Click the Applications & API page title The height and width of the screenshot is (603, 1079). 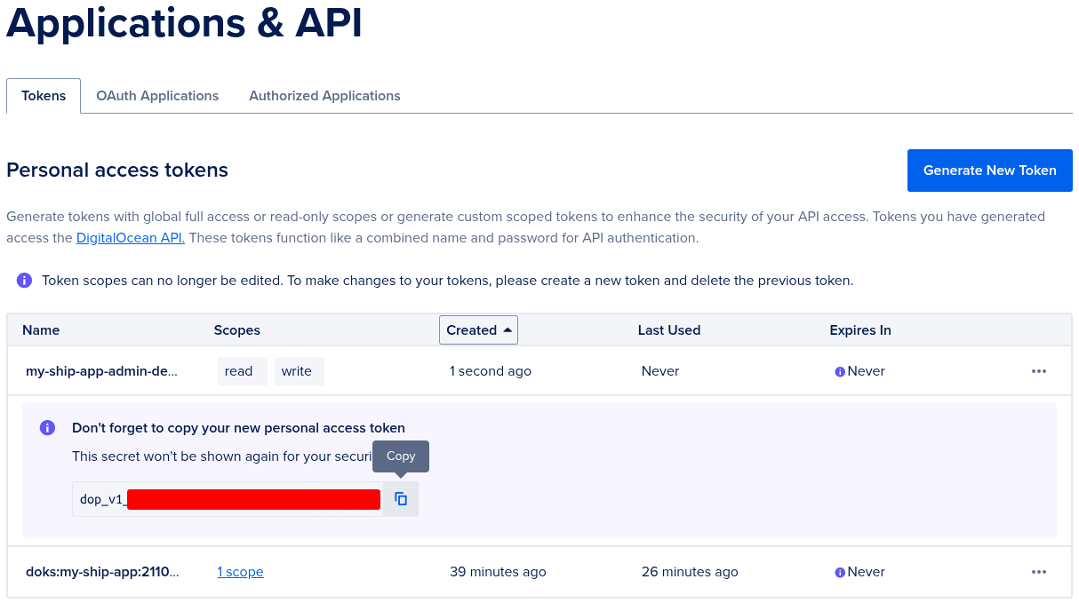(185, 22)
